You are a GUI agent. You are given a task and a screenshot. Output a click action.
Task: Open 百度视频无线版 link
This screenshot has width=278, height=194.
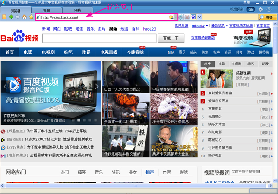pos(241,26)
